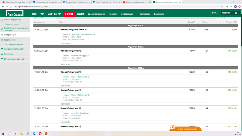Click the result amount 24 734,88р.
Screen dimensions: 242x136
[232, 108]
